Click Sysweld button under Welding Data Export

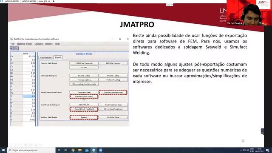(x=84, y=117)
